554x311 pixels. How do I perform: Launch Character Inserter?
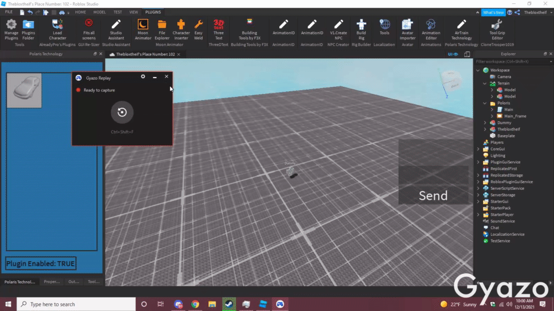tap(181, 30)
